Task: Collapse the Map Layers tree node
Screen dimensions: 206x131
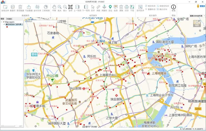Action: [2, 22]
